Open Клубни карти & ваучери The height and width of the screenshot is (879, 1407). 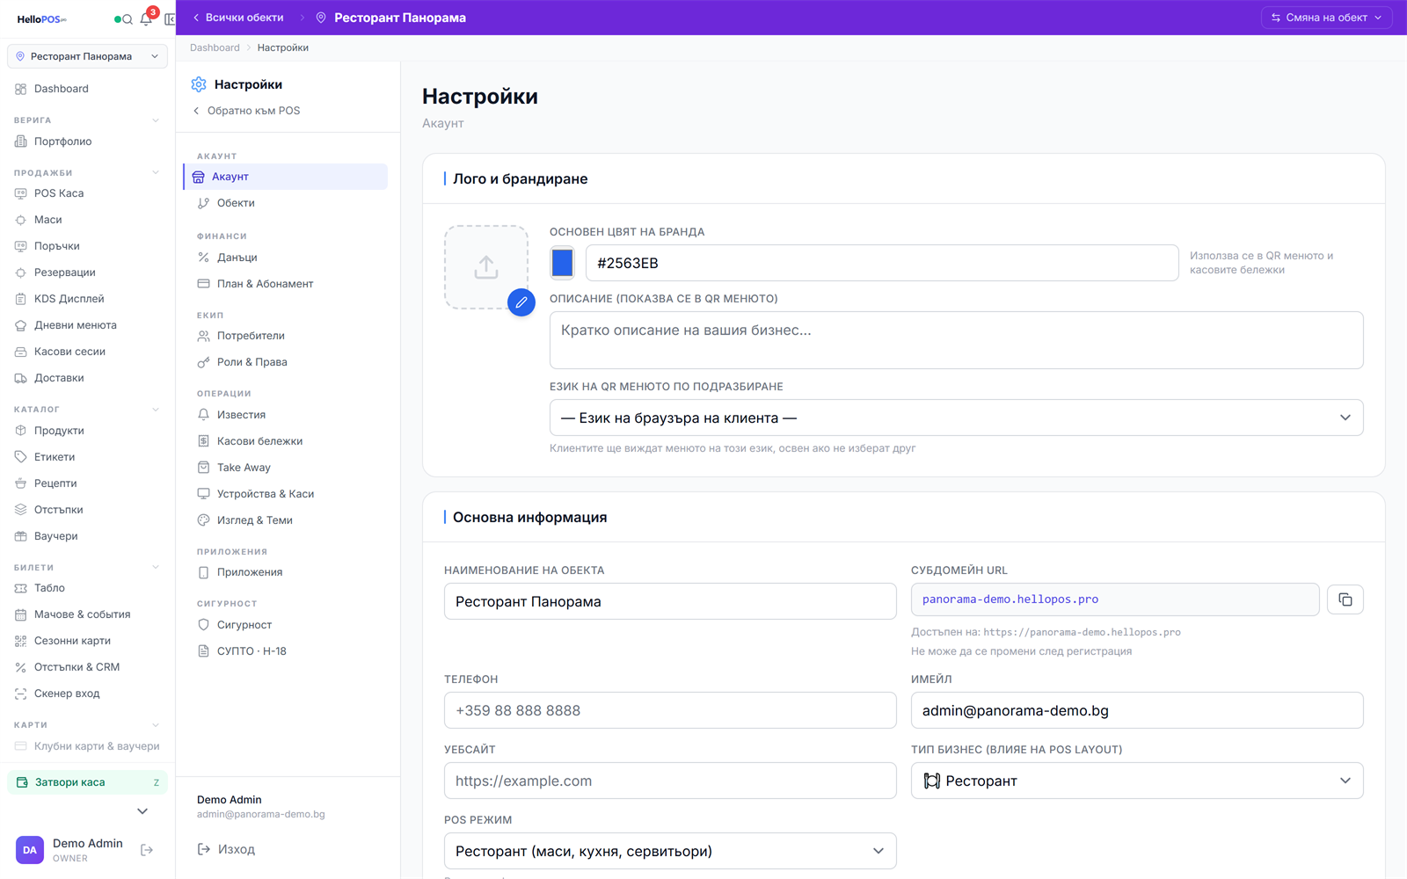pyautogui.click(x=87, y=746)
